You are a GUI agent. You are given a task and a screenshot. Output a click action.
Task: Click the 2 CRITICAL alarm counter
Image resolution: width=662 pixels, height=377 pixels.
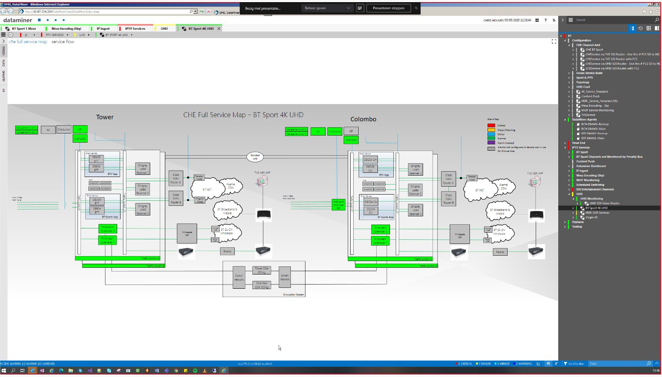tap(464, 364)
